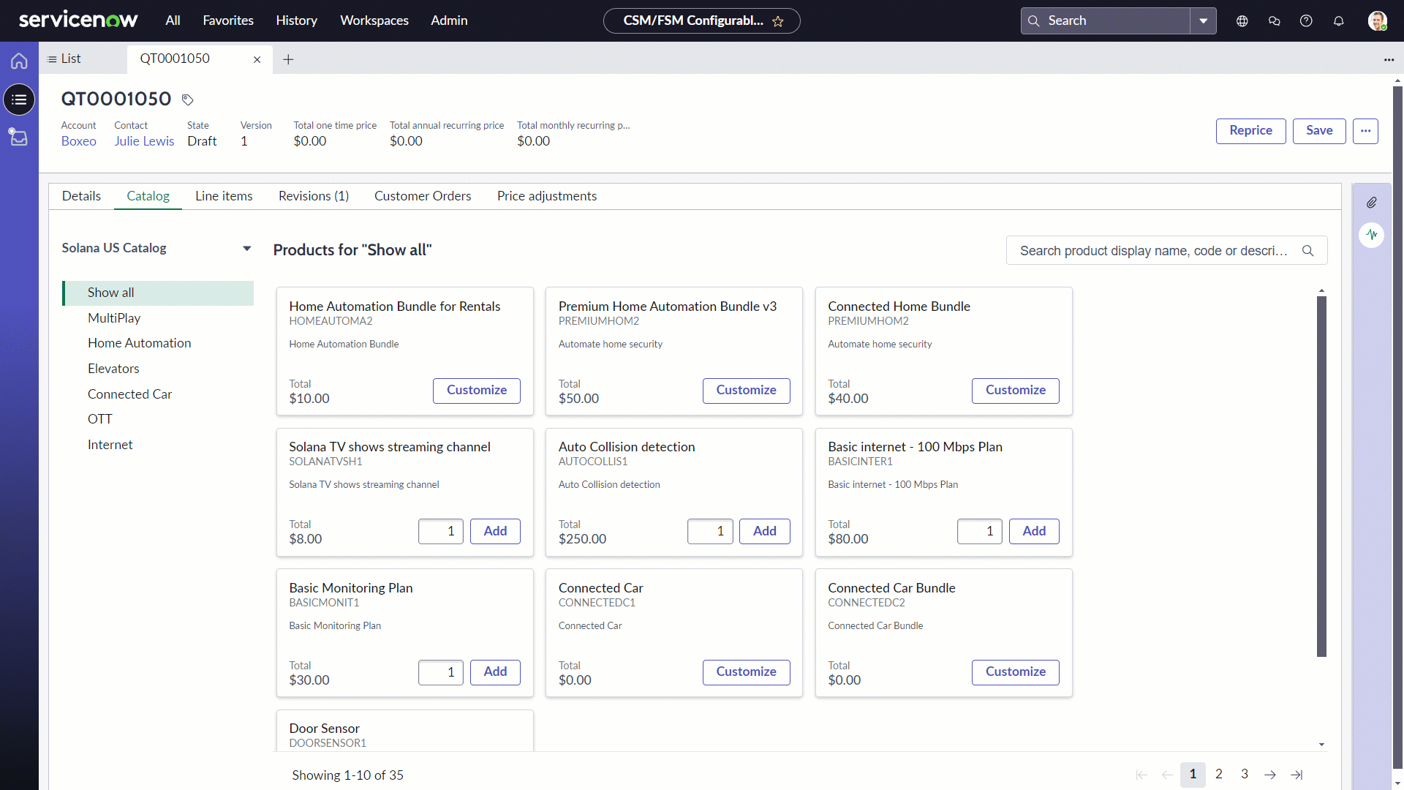
Task: Customize the Connected Car Bundle
Action: click(x=1015, y=672)
